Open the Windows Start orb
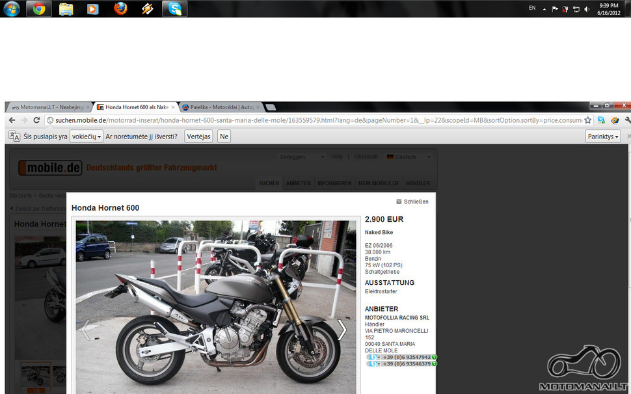Image resolution: width=631 pixels, height=394 pixels. click(x=11, y=8)
